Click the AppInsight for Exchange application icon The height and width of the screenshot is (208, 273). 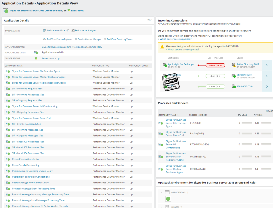(x=165, y=65)
